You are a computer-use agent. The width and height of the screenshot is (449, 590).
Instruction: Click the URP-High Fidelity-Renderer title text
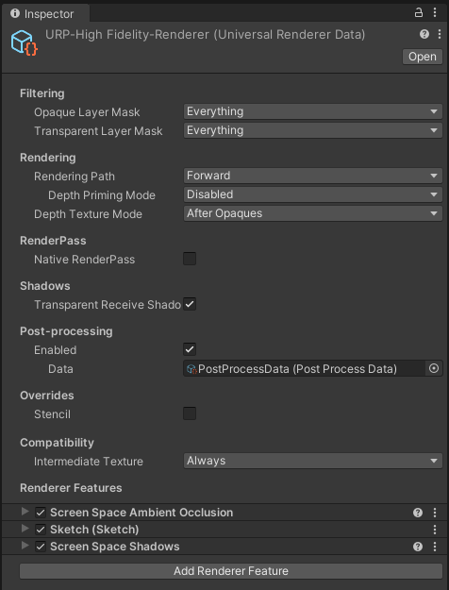[x=206, y=35]
